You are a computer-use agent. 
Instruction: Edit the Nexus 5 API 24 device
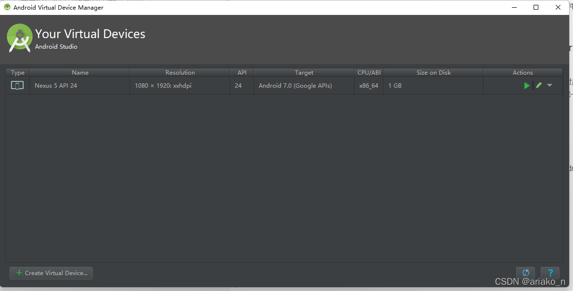point(539,85)
